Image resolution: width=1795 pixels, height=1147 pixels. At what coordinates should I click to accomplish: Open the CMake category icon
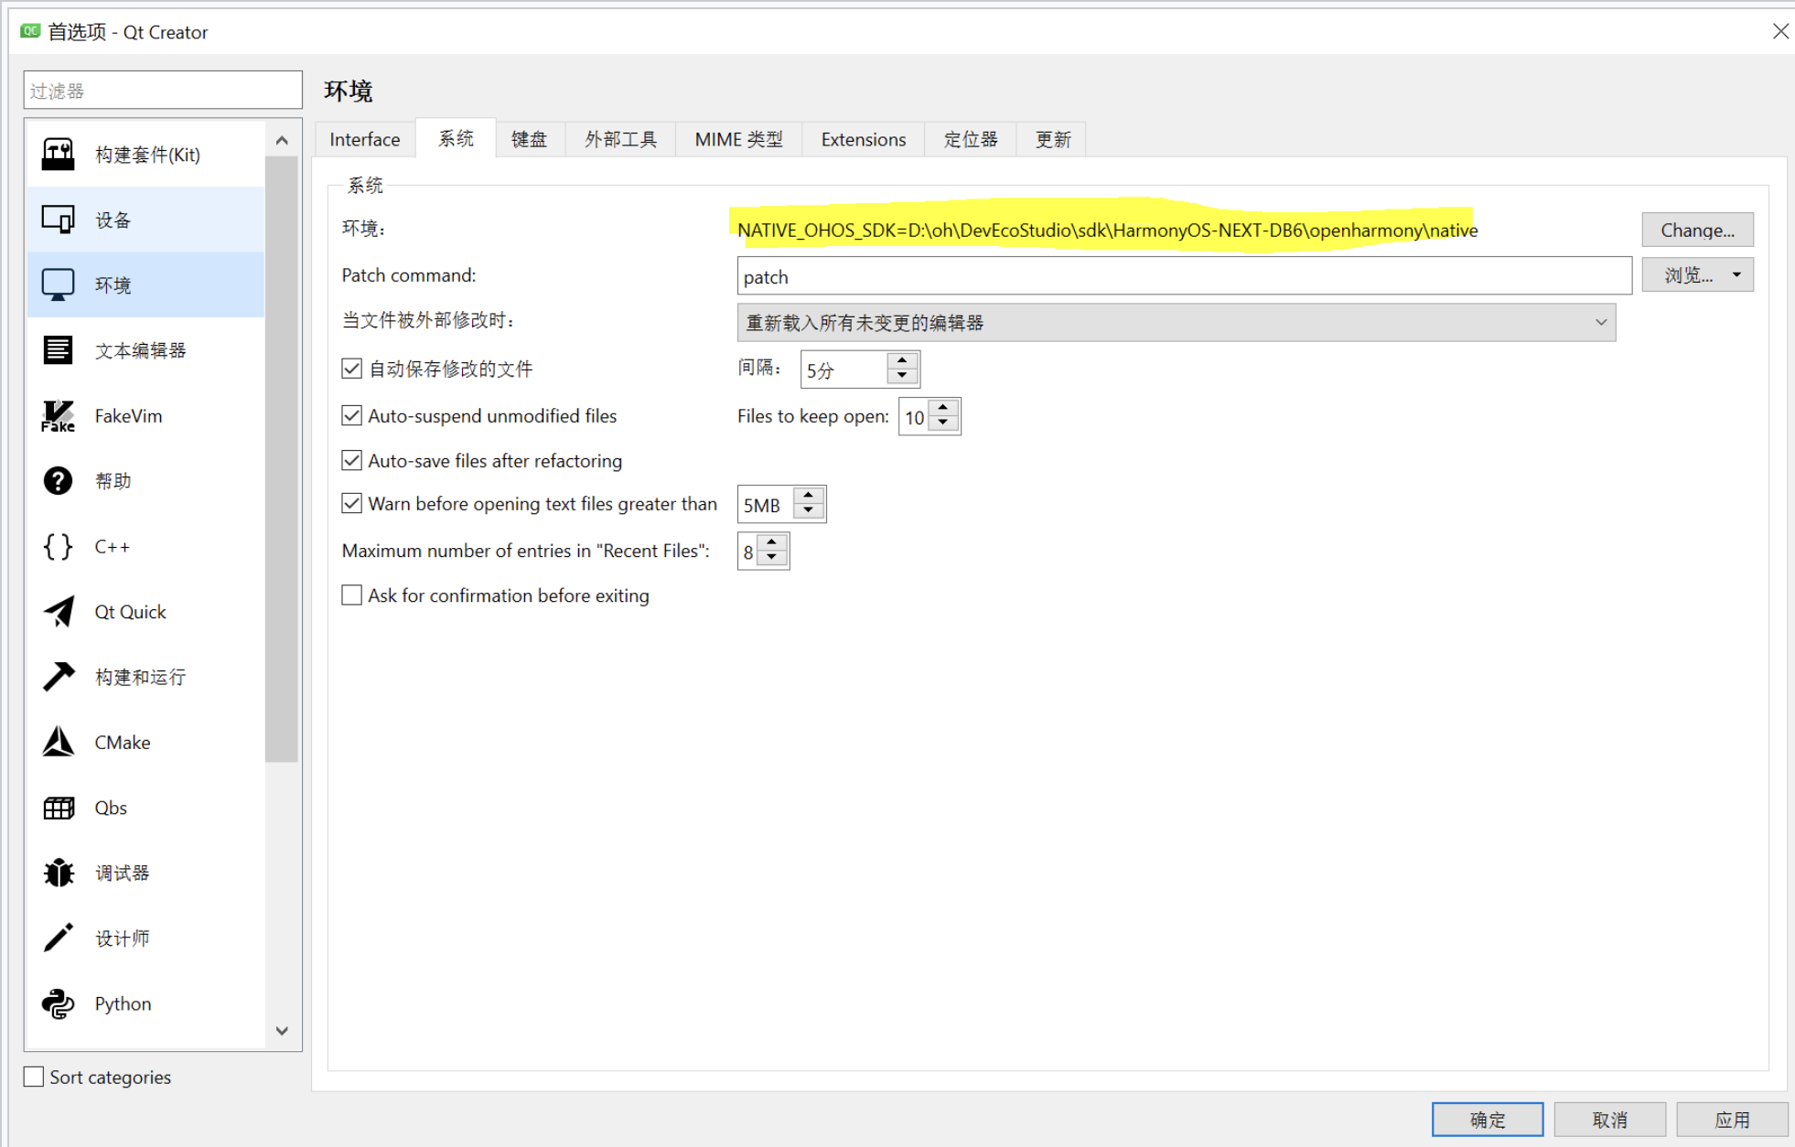(x=59, y=742)
